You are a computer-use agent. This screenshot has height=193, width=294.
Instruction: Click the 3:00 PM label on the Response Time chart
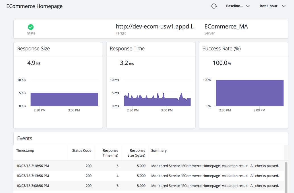167,110
